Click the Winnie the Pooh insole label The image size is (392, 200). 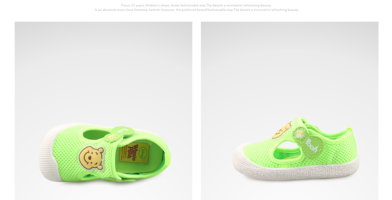(x=134, y=152)
